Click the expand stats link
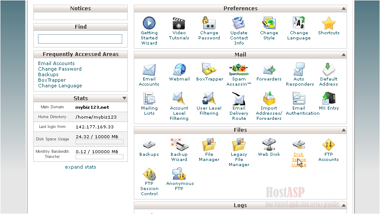This screenshot has width=380, height=214. [x=80, y=167]
